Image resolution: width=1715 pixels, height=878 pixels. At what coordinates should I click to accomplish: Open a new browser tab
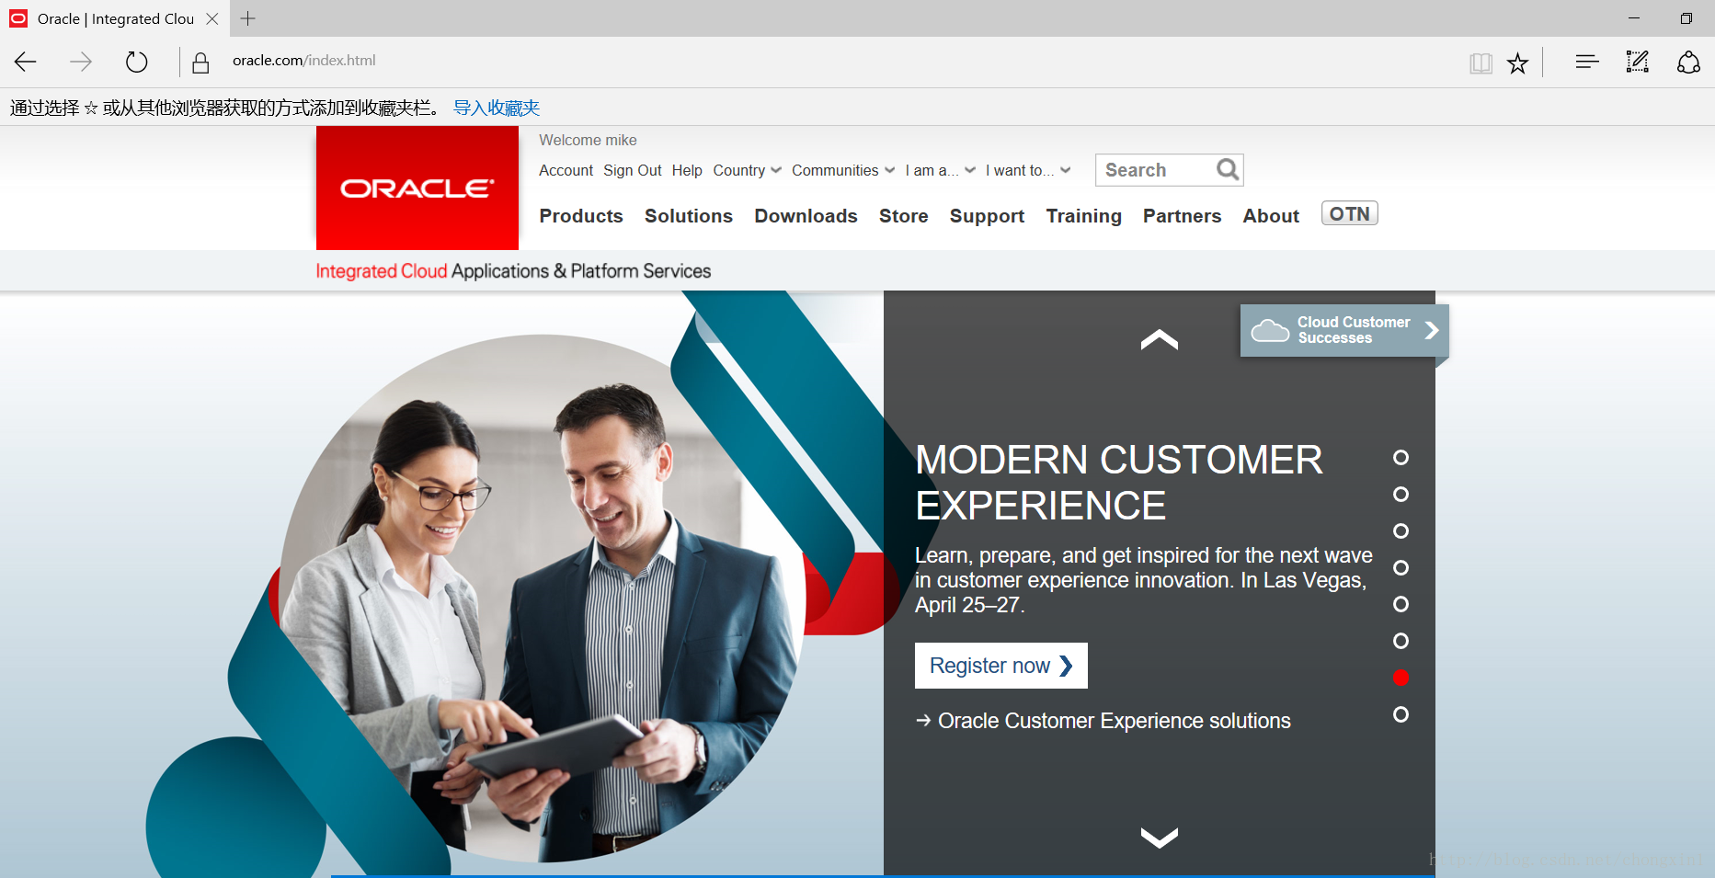(x=247, y=18)
